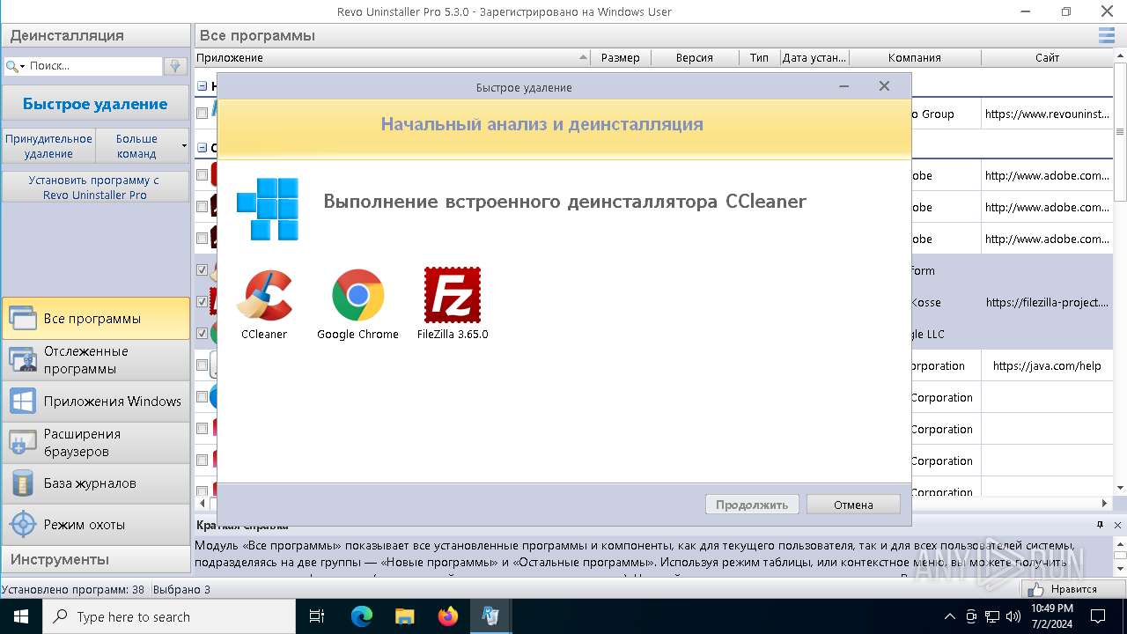Click the https://java.com/help site cell

[x=1047, y=365]
